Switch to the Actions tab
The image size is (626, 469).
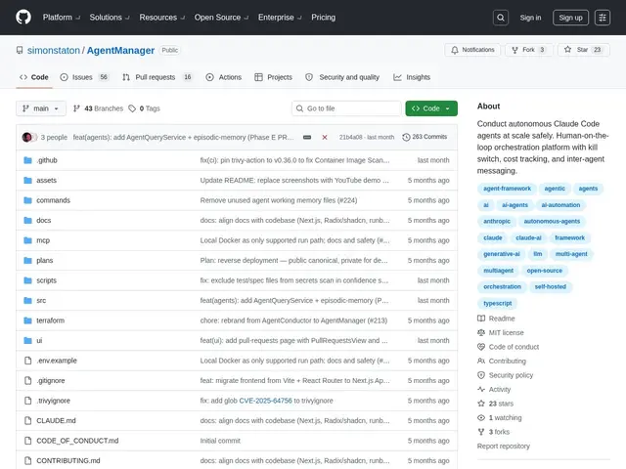click(x=224, y=77)
